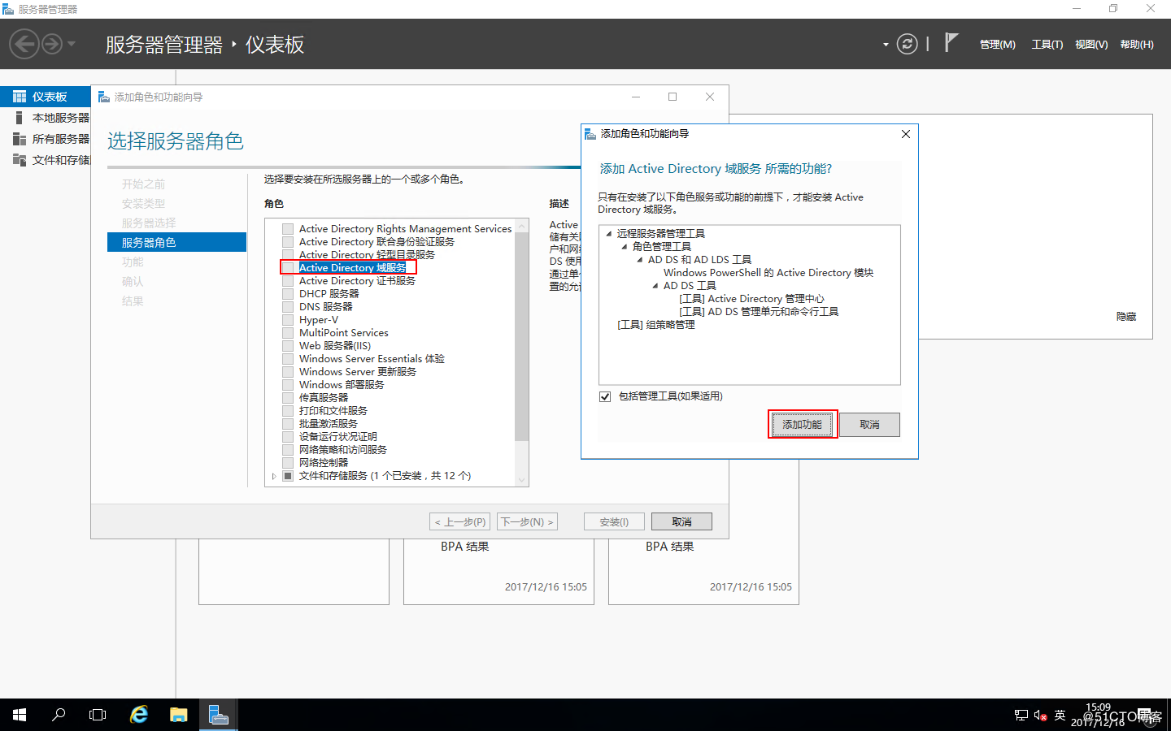Screen dimensions: 1171x731
Task: Open the 管理(M) menu
Action: (997, 45)
